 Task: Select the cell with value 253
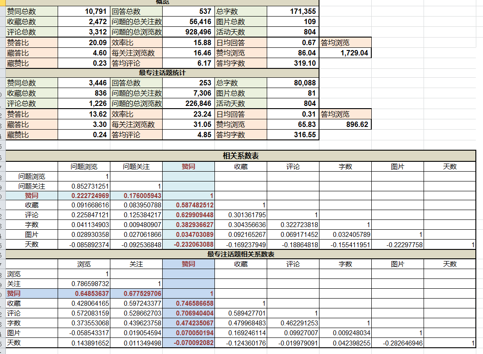click(188, 83)
